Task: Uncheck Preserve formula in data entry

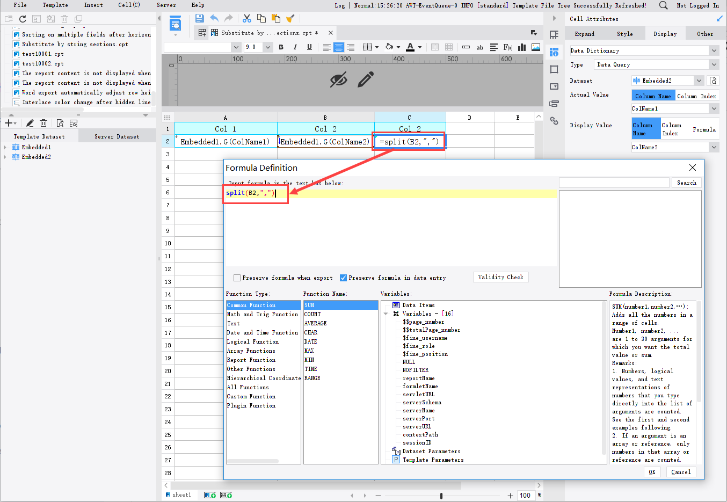Action: (x=343, y=278)
